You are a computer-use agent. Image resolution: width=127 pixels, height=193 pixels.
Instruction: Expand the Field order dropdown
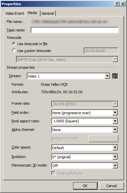click(x=85, y=113)
